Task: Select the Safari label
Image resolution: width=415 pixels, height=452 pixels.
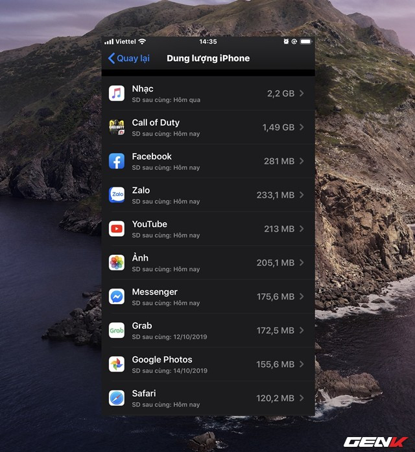Action: point(144,394)
